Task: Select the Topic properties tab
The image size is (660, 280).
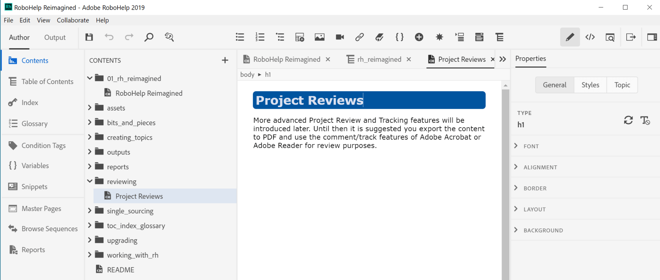Action: pyautogui.click(x=622, y=85)
